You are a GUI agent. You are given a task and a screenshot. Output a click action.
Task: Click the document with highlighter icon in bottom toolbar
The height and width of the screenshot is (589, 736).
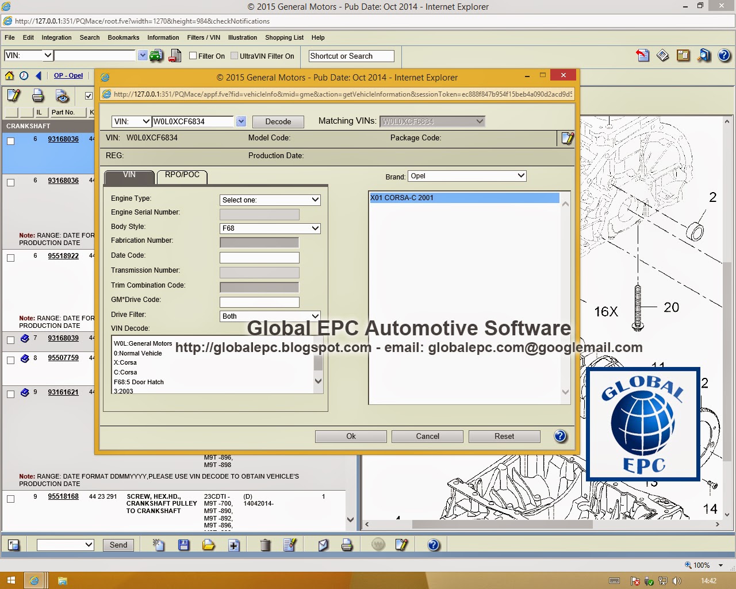click(290, 544)
